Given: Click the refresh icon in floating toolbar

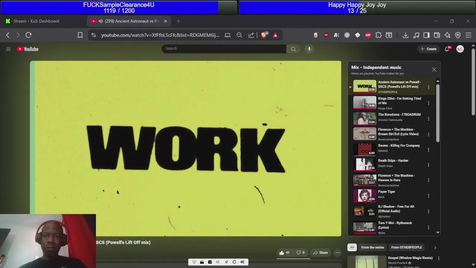Looking at the screenshot, I should coord(234,262).
